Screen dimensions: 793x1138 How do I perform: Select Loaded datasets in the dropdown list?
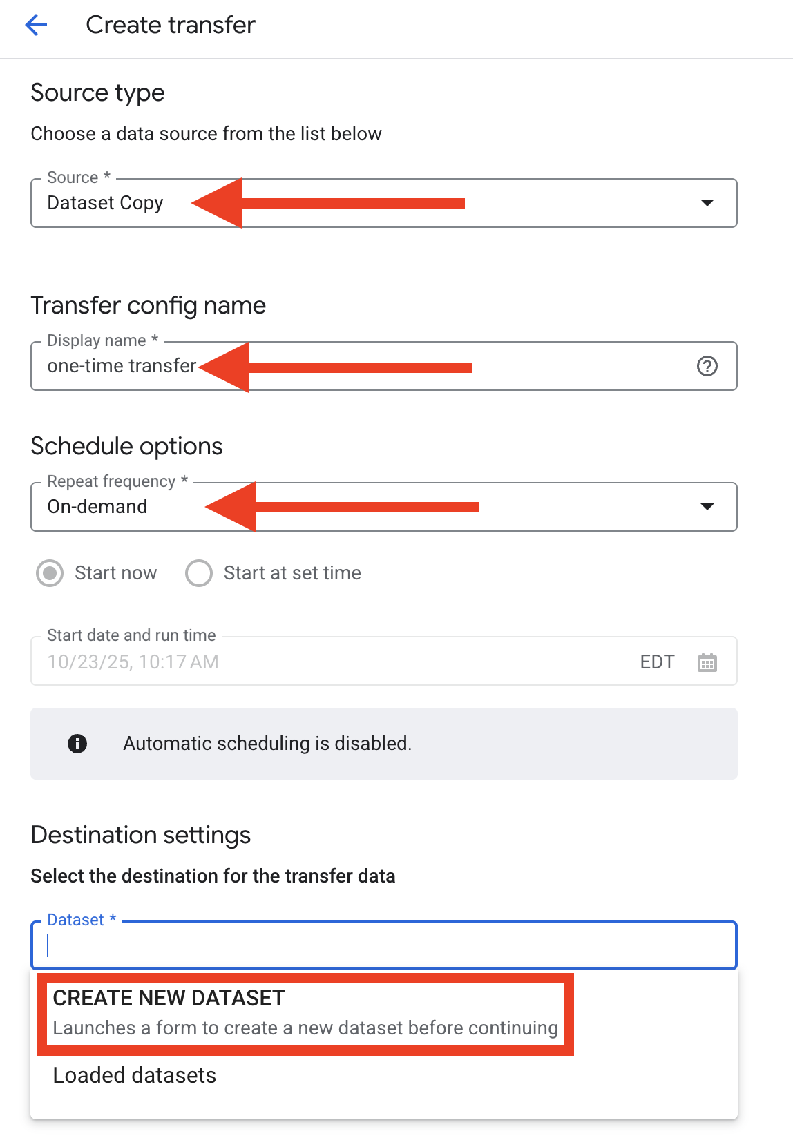point(135,1075)
